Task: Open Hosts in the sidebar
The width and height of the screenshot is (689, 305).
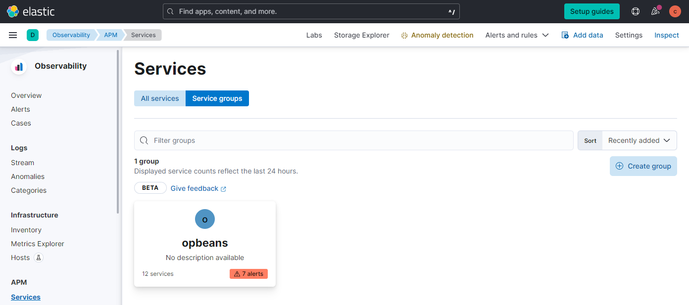Action: (x=20, y=258)
